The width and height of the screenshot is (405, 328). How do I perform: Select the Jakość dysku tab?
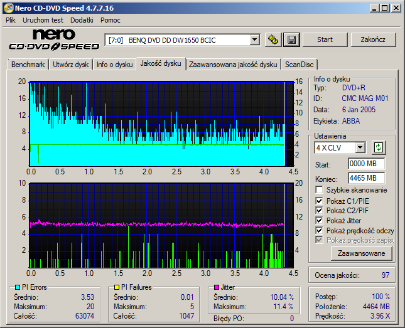(161, 63)
